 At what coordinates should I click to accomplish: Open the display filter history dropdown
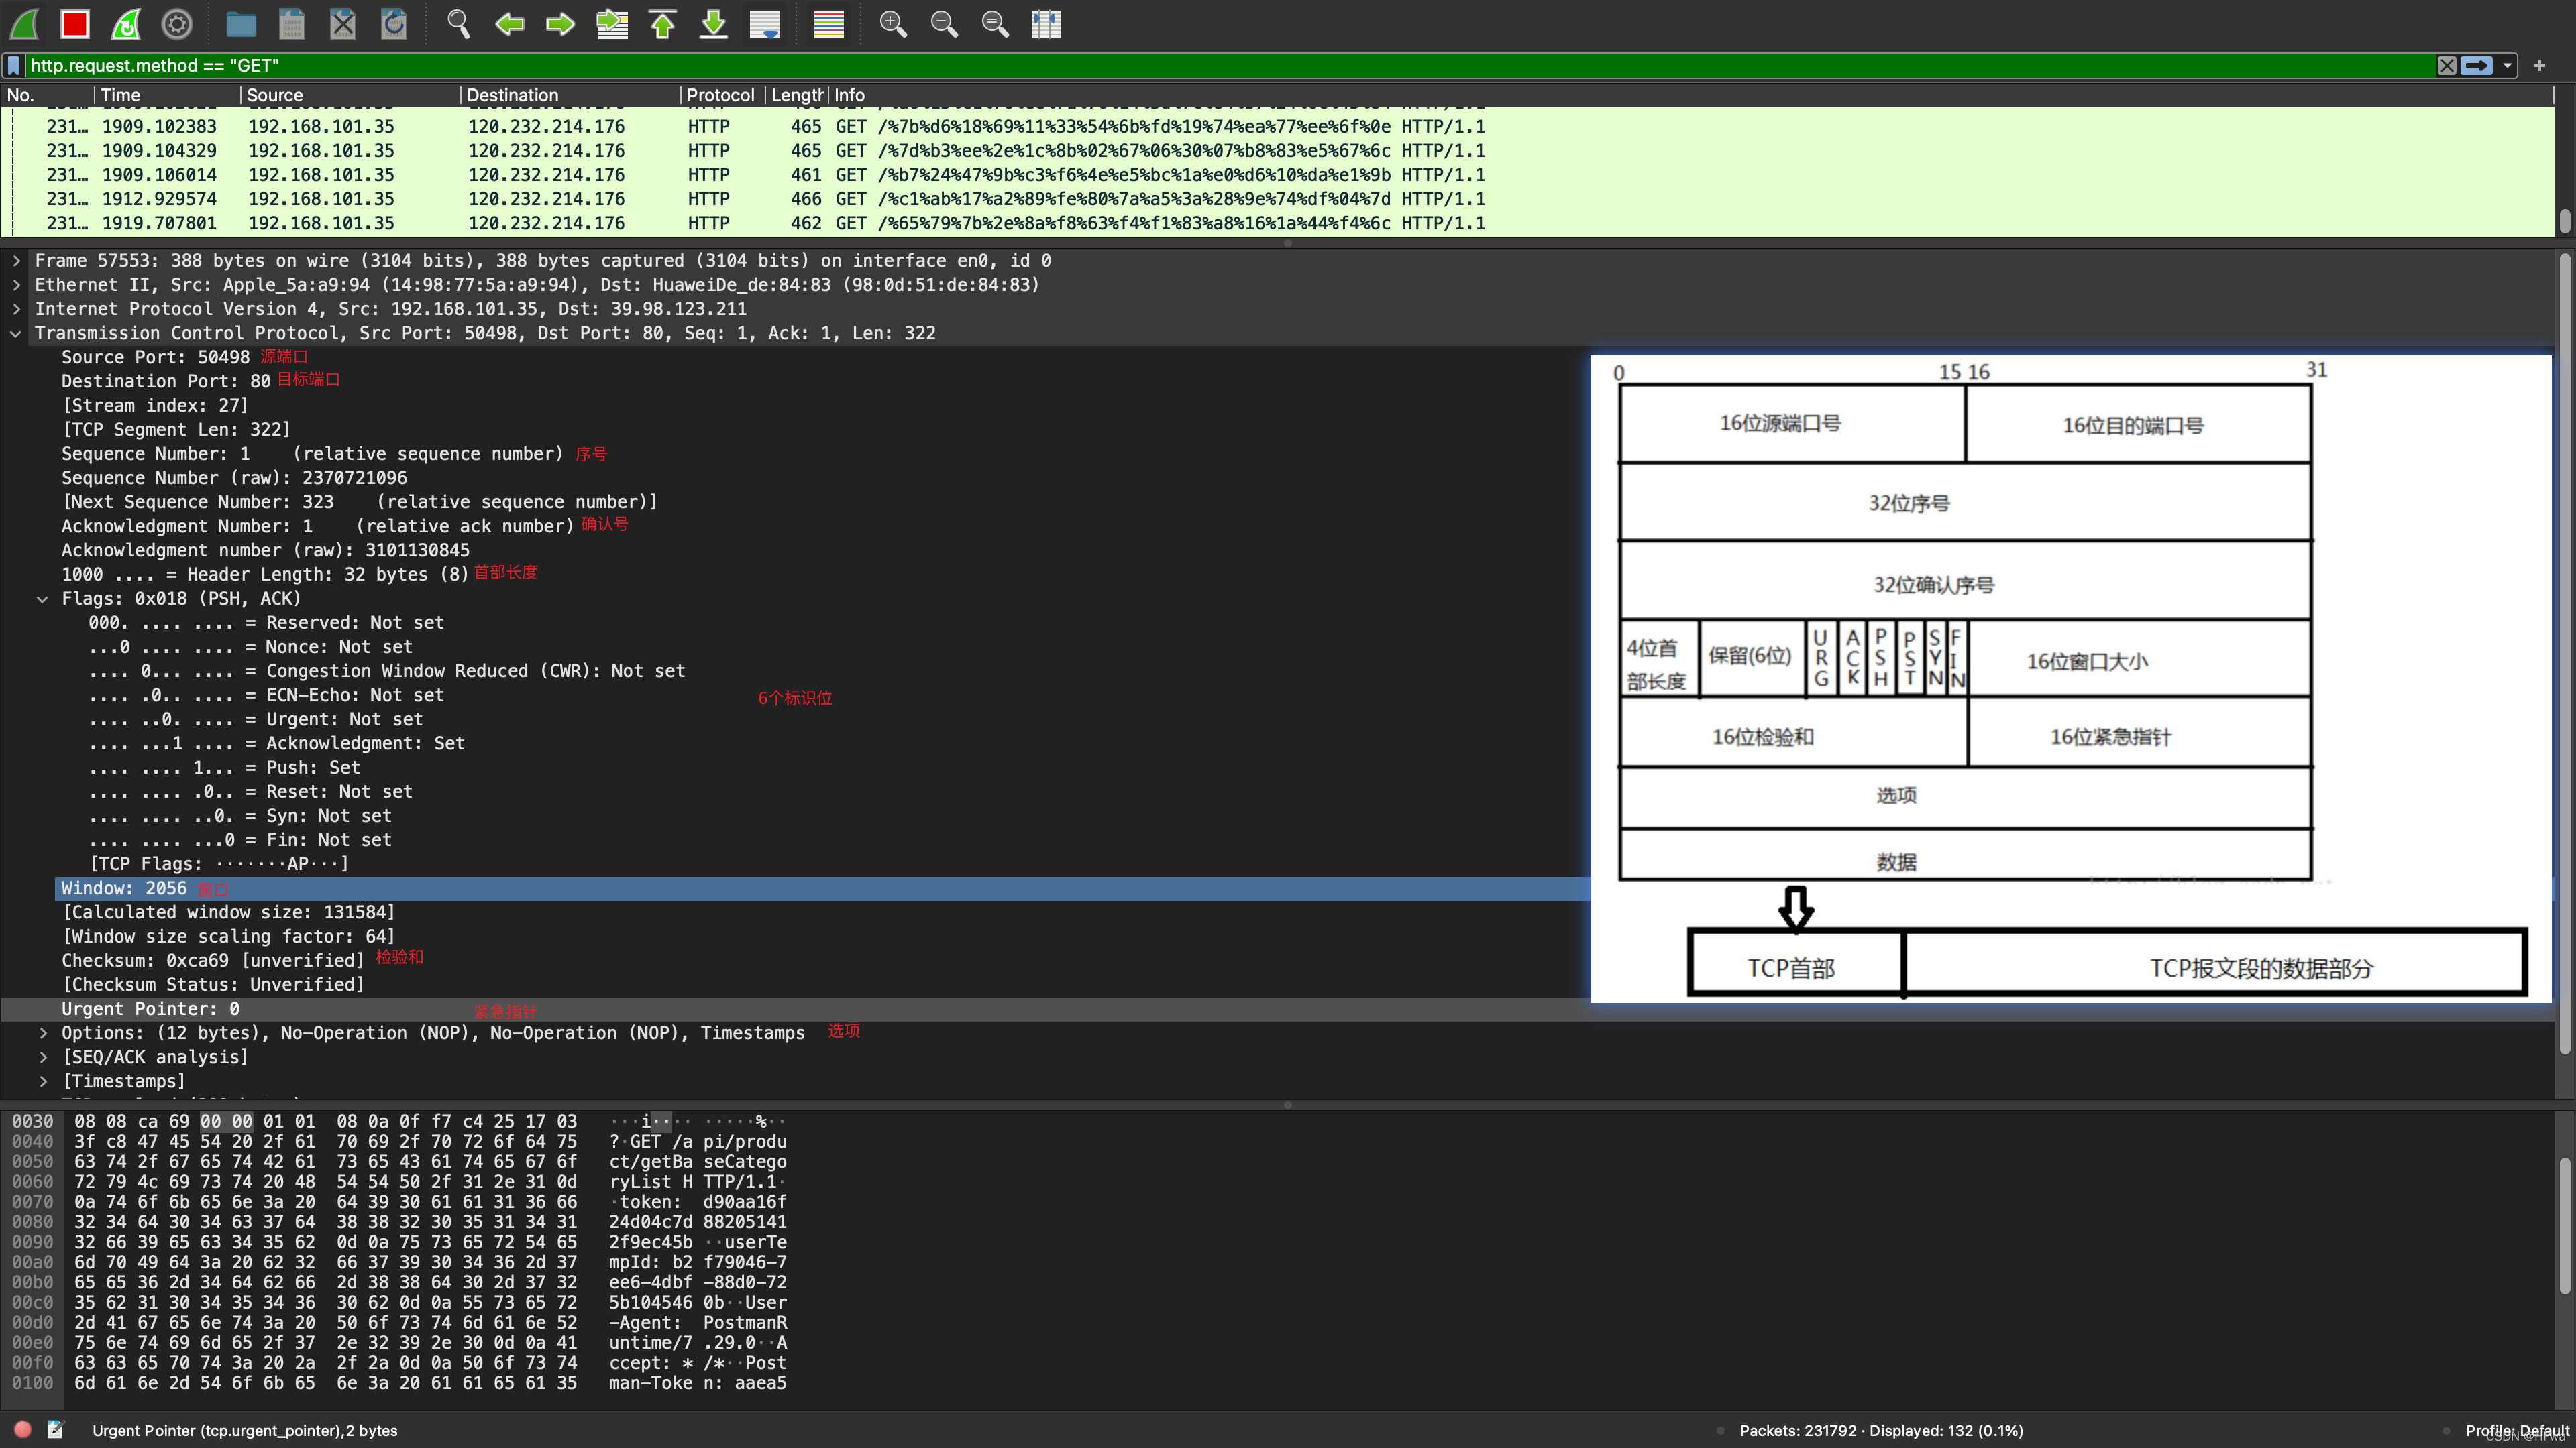(x=2507, y=66)
